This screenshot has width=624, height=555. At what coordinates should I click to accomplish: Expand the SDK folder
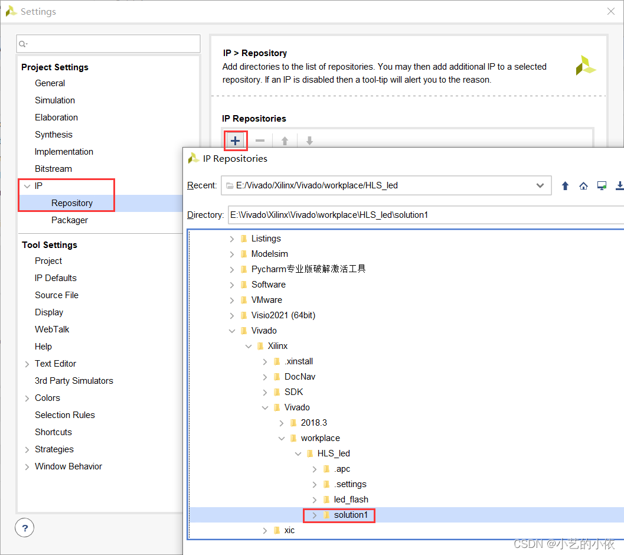(x=265, y=392)
